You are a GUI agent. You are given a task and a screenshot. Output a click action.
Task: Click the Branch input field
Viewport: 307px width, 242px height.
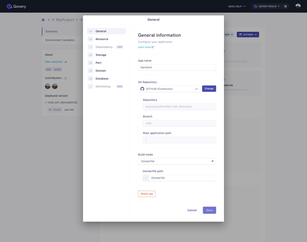(179, 123)
